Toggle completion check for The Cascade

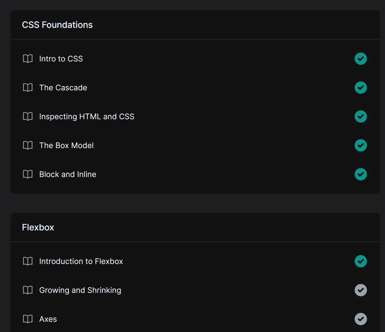[361, 88]
